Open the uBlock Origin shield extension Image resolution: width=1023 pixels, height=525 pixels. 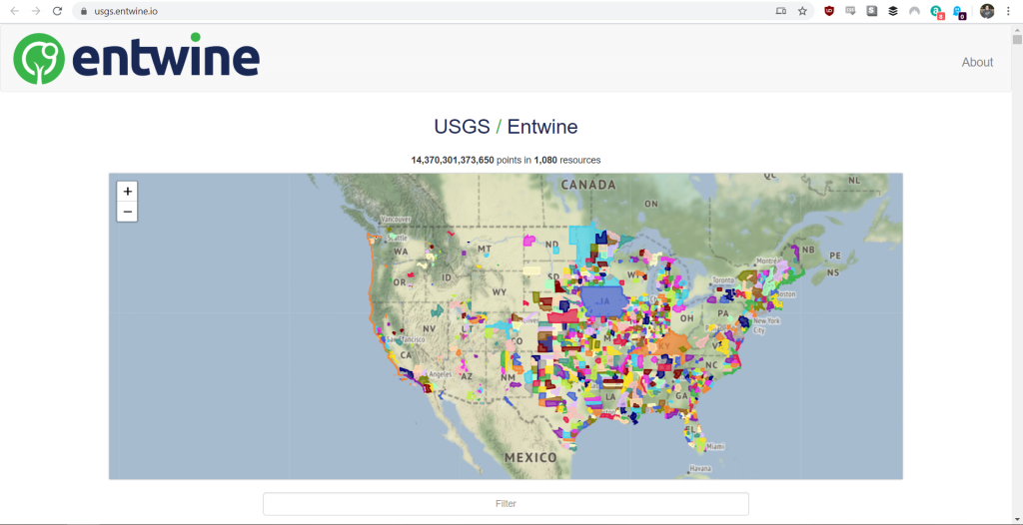[x=829, y=11]
